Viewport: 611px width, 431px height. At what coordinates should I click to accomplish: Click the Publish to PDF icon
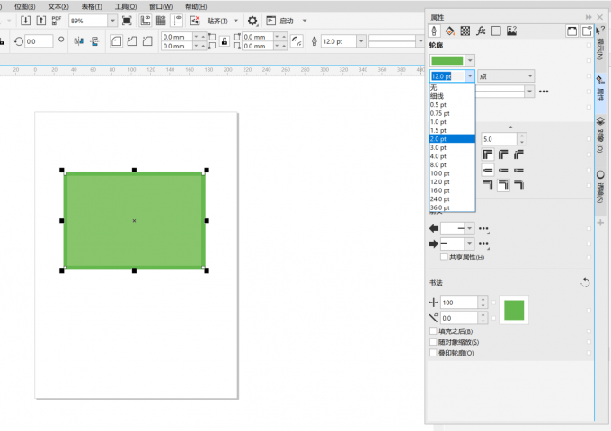(56, 21)
